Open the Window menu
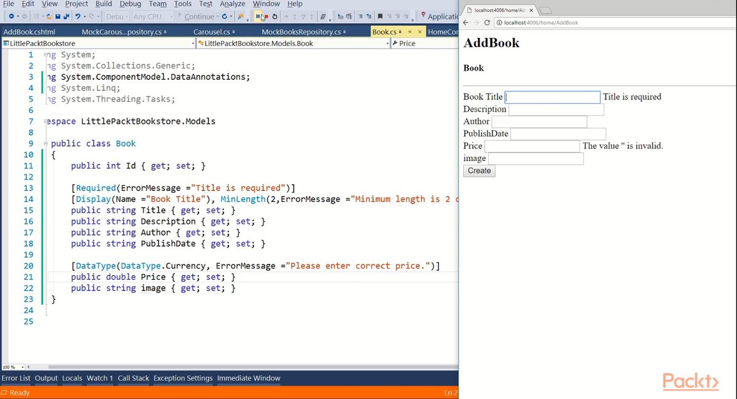This screenshot has height=399, width=737. point(267,4)
